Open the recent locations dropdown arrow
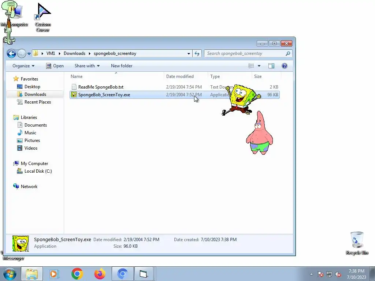 coord(29,54)
